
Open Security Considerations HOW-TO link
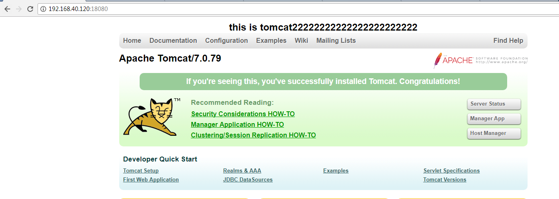coord(243,114)
